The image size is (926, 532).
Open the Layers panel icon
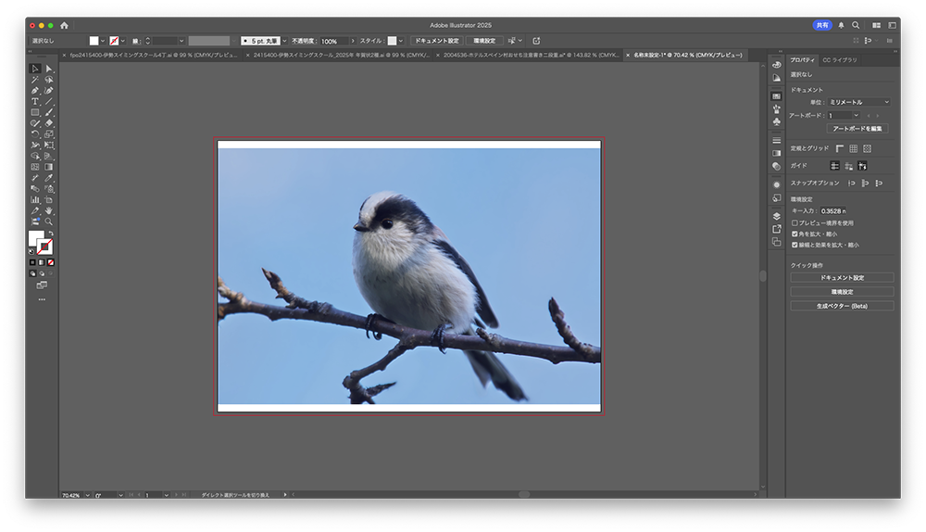(777, 216)
